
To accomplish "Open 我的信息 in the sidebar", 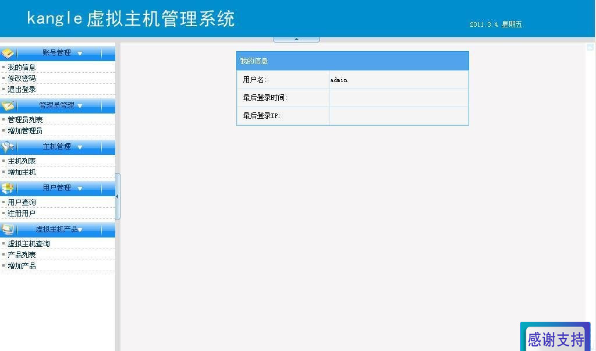I will pyautogui.click(x=22, y=68).
